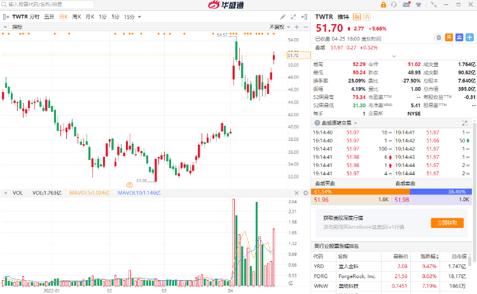Click the 51.70 price label on axis
477x294 pixels.
coord(299,55)
